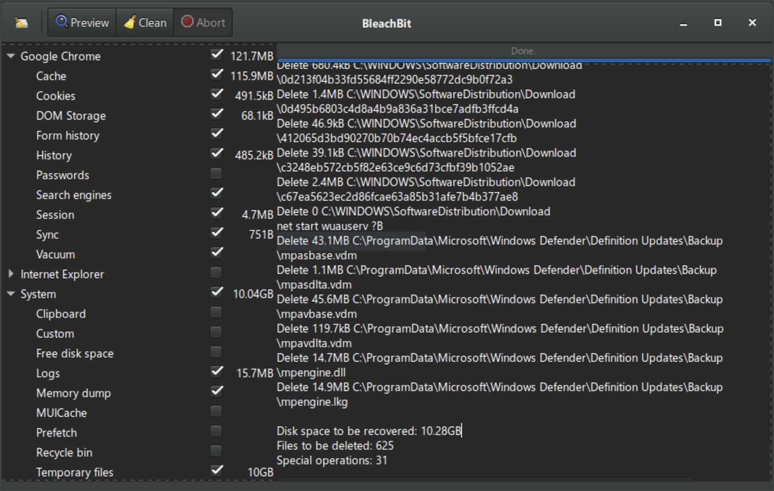
Task: Maximize the BleachBit window
Action: [x=718, y=23]
